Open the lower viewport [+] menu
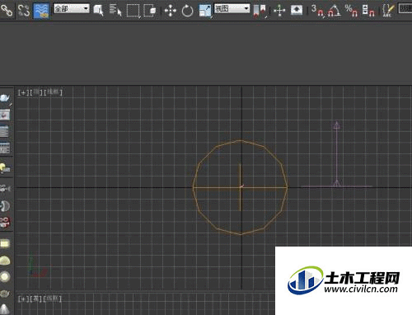Image resolution: width=412 pixels, height=315 pixels. point(23,299)
